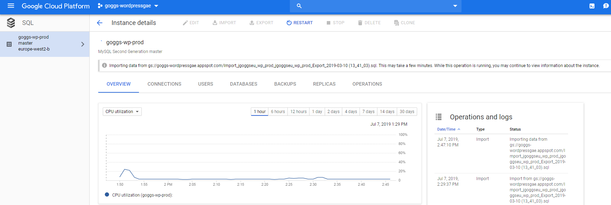Open the notifications icon in the top bar
Viewport: 611px width, 205px height.
coord(606,6)
